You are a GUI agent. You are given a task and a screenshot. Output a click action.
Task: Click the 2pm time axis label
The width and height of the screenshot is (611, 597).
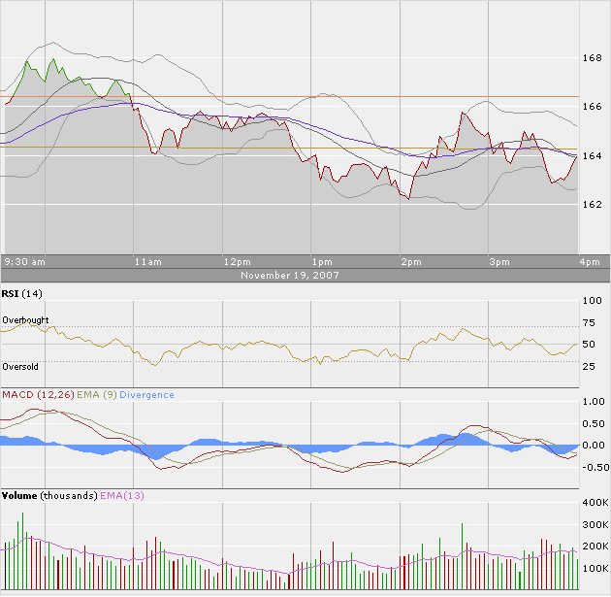[410, 262]
